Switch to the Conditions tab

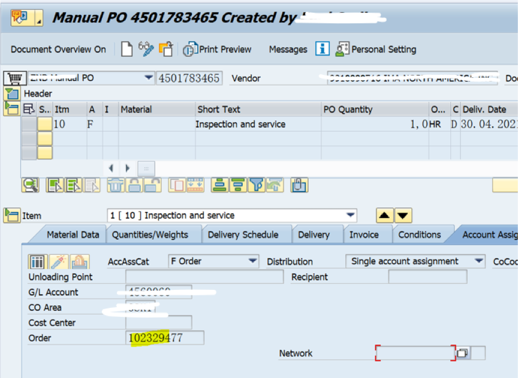click(x=420, y=235)
